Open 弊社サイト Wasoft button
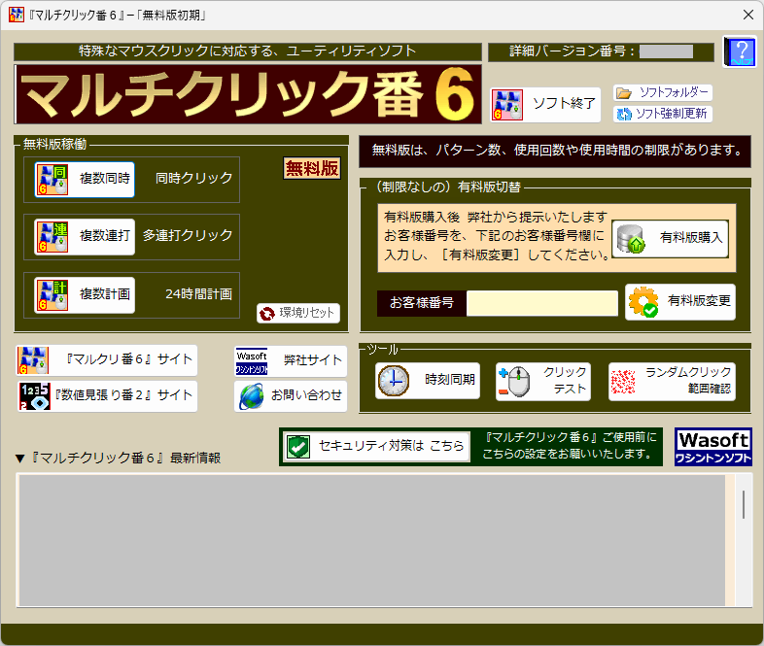The width and height of the screenshot is (764, 646). click(291, 360)
